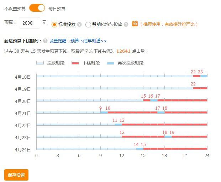
Task: Open help icon next to 智能化均匀投放
Action: 126,25
